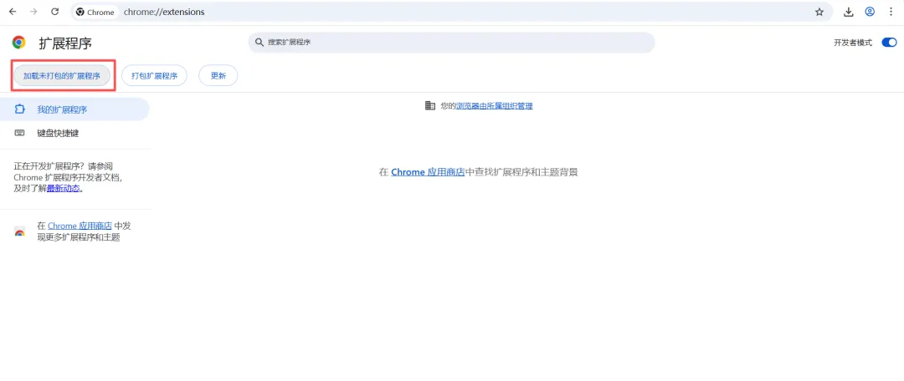Open sidebar Chrome 应用商店 link
Screen dimensions: 904x381
80,226
